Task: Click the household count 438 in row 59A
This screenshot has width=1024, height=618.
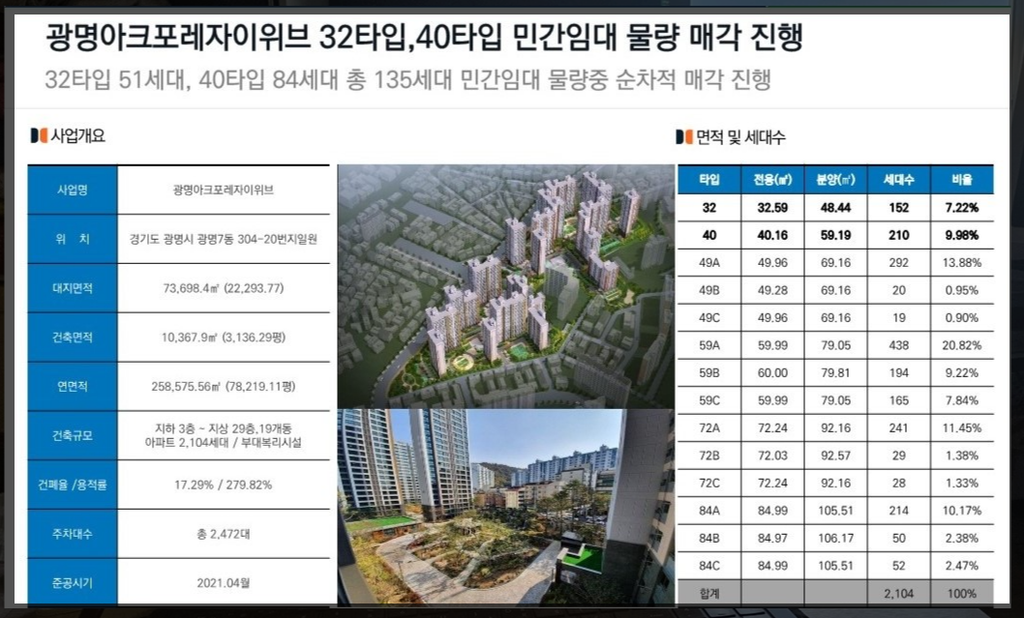Action: click(899, 345)
